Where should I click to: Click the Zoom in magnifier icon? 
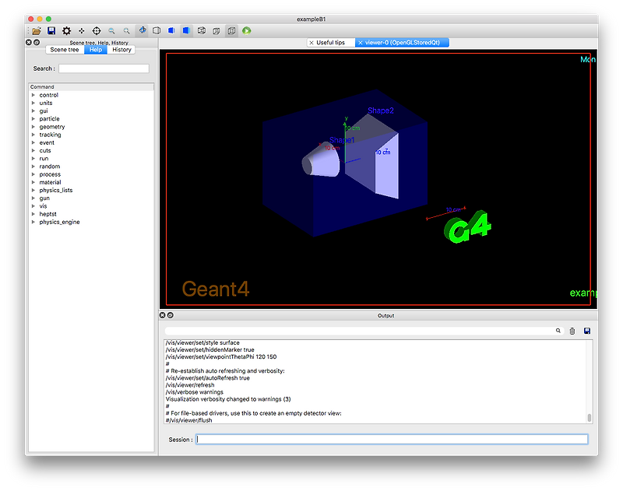(126, 30)
